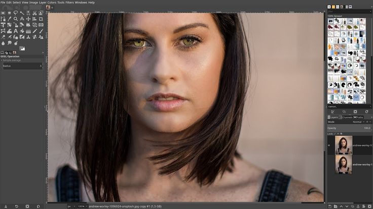Click the image tab thumbnail above canvas
This screenshot has width=373, height=209.
[x=48, y=8]
